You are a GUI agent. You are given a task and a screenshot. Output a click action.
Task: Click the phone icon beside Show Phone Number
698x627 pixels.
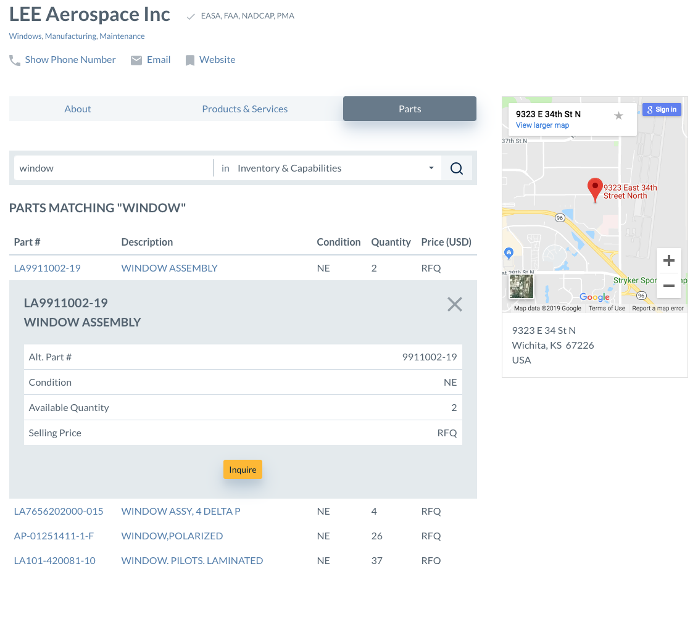coord(15,60)
